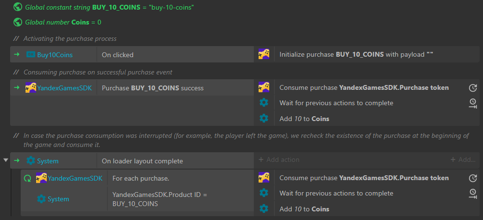Click the wait-timer icon on first Wait action
Viewport: 483px width, 220px height.
point(472,103)
